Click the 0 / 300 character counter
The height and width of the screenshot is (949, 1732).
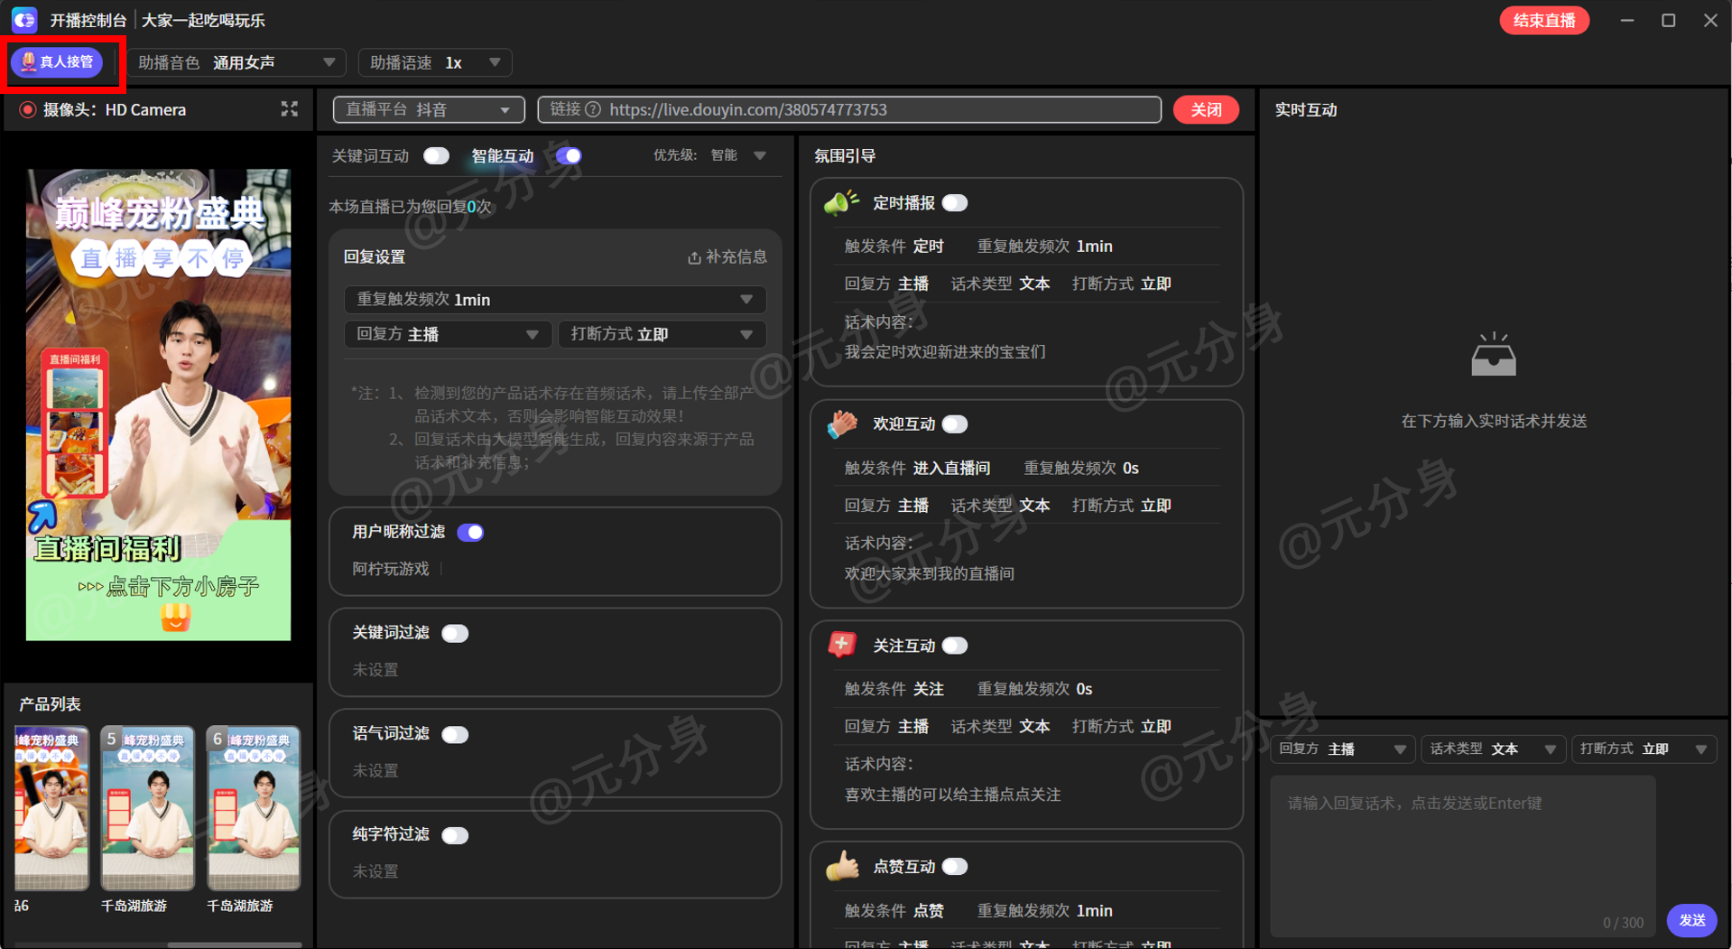pos(1623,923)
